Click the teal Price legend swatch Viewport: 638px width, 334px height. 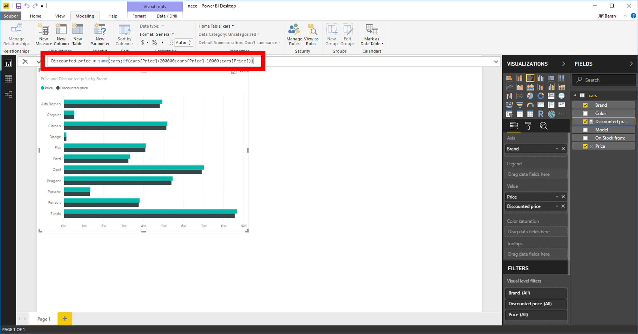click(42, 88)
